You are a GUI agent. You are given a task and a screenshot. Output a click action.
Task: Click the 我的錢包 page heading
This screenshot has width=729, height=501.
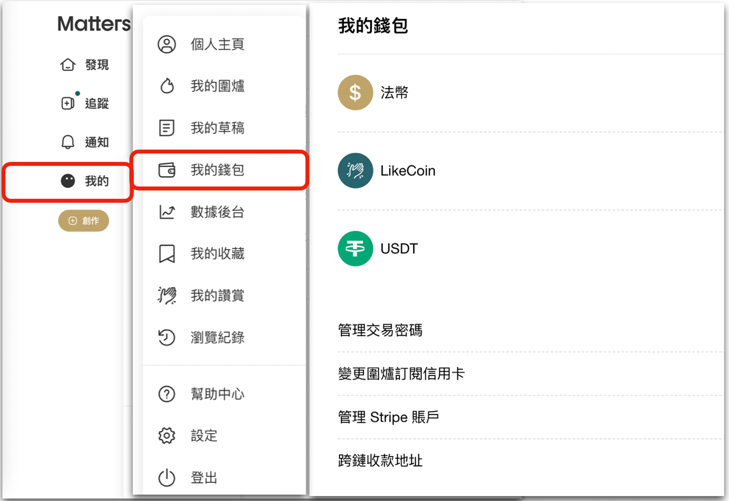[x=373, y=26]
